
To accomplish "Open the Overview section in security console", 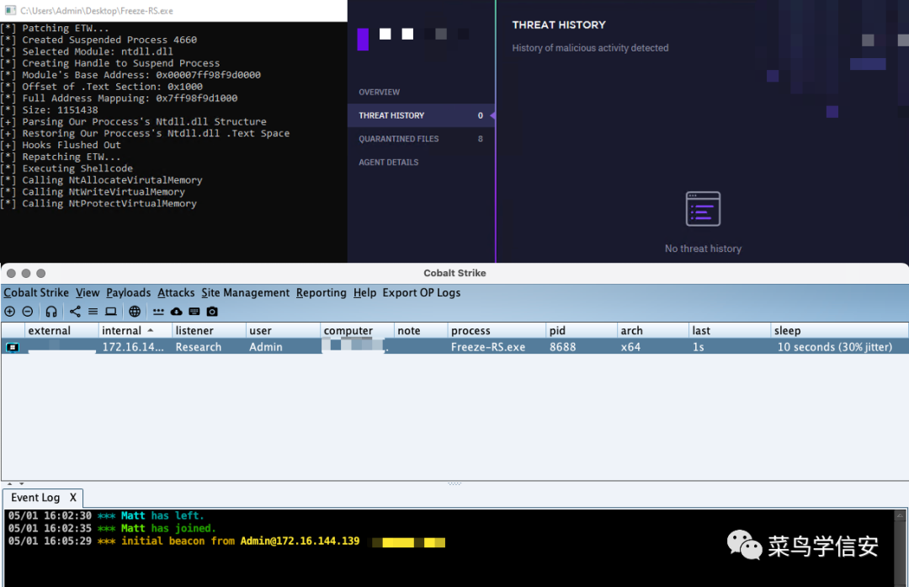I will pos(379,93).
